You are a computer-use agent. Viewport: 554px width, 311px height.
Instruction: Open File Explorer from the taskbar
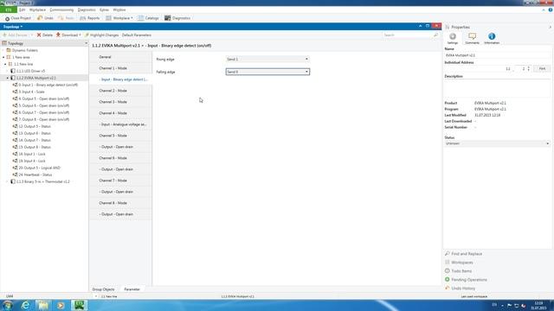[43, 305]
